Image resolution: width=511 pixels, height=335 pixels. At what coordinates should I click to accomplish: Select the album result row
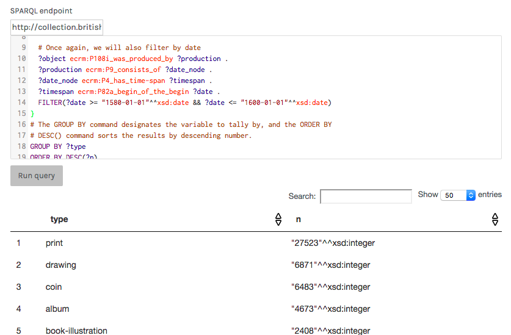tap(57, 309)
